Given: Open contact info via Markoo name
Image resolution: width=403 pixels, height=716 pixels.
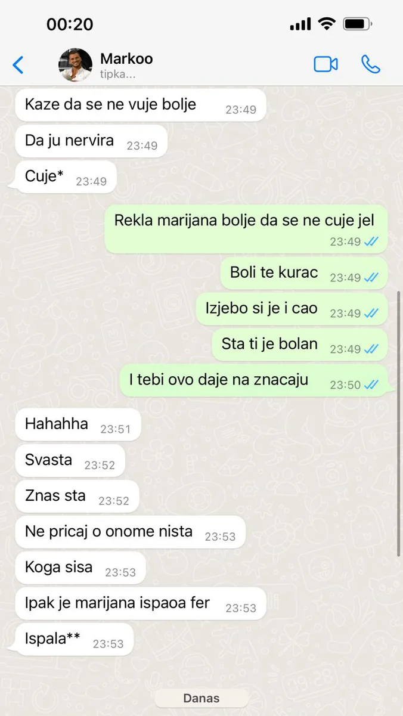Looking at the screenshot, I should point(126,58).
